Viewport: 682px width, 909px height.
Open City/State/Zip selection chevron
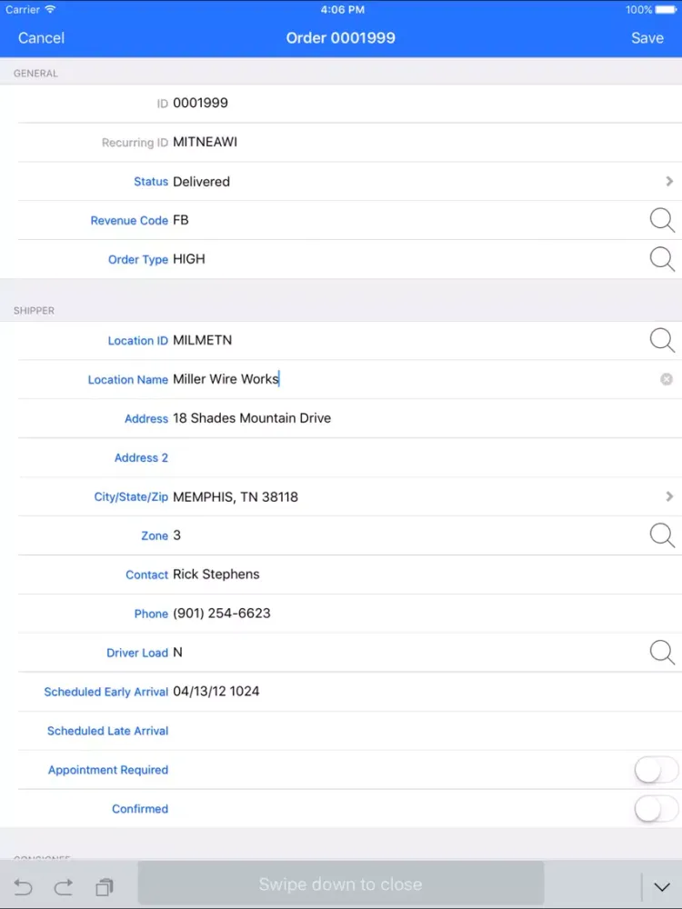tap(669, 497)
